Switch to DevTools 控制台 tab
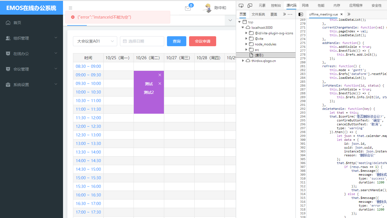Viewport: 387px width, 218px height. click(x=276, y=6)
